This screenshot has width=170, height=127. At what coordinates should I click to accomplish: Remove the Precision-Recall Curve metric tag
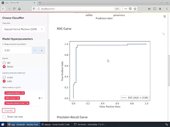[27, 103]
